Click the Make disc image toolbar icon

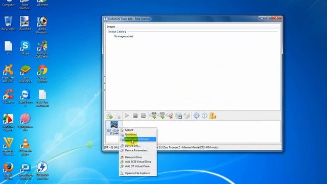click(x=179, y=116)
